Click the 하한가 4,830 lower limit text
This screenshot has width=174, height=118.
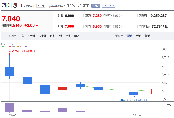(112, 26)
